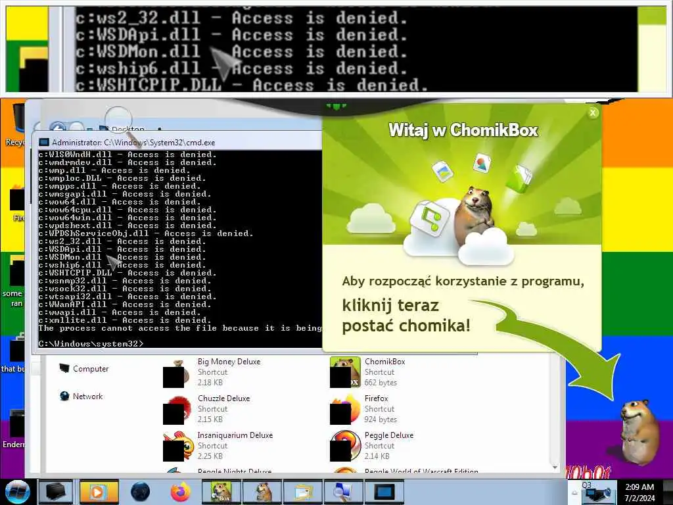Image resolution: width=673 pixels, height=505 pixels.
Task: Click the 'kliknij teraz postać chomika!' text
Action: point(406,315)
